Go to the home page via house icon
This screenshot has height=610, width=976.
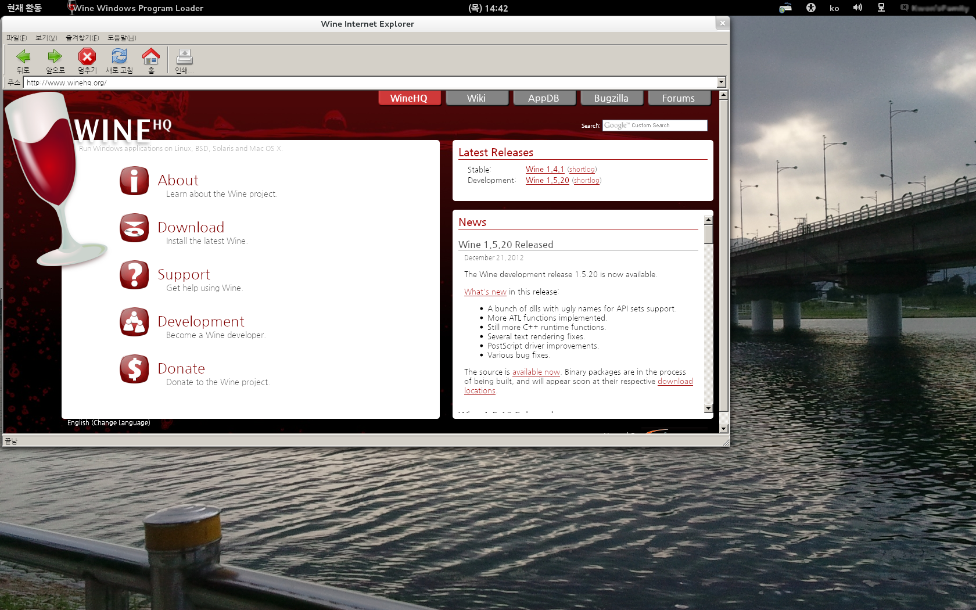coord(151,57)
